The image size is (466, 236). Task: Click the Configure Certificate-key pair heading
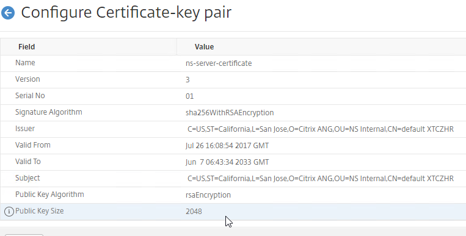[x=126, y=13]
